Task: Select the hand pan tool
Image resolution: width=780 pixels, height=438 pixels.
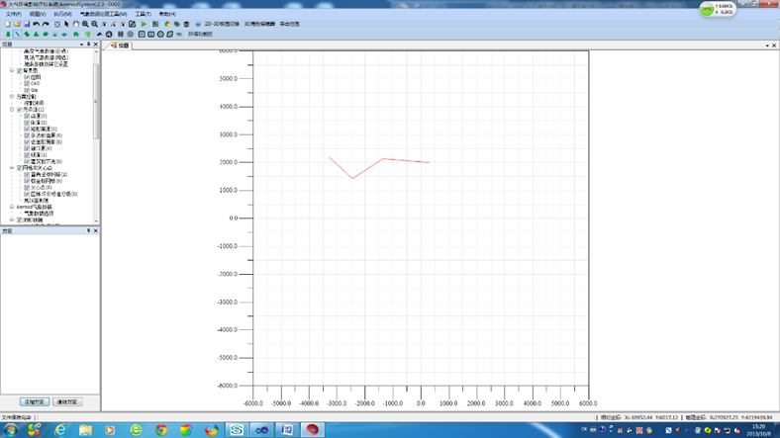Action: tap(75, 24)
